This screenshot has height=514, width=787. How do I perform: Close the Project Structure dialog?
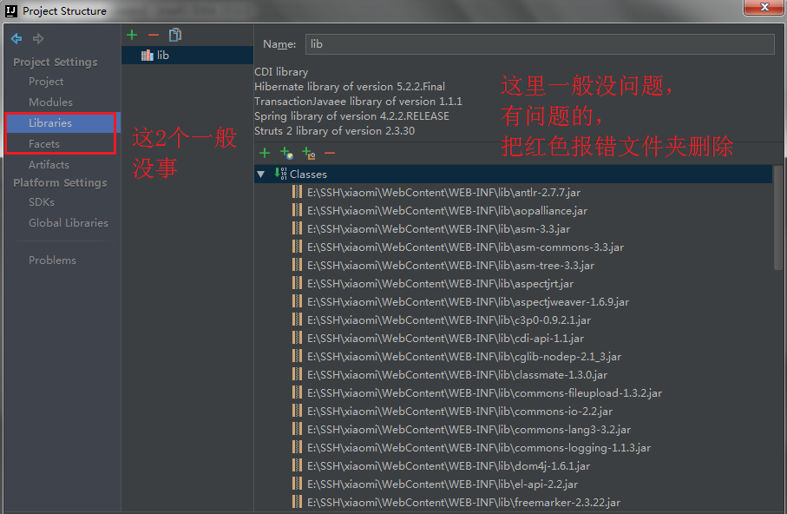click(x=764, y=8)
